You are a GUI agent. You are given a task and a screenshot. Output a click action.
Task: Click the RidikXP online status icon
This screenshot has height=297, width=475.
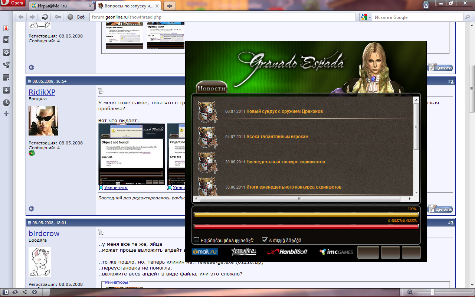click(x=31, y=209)
